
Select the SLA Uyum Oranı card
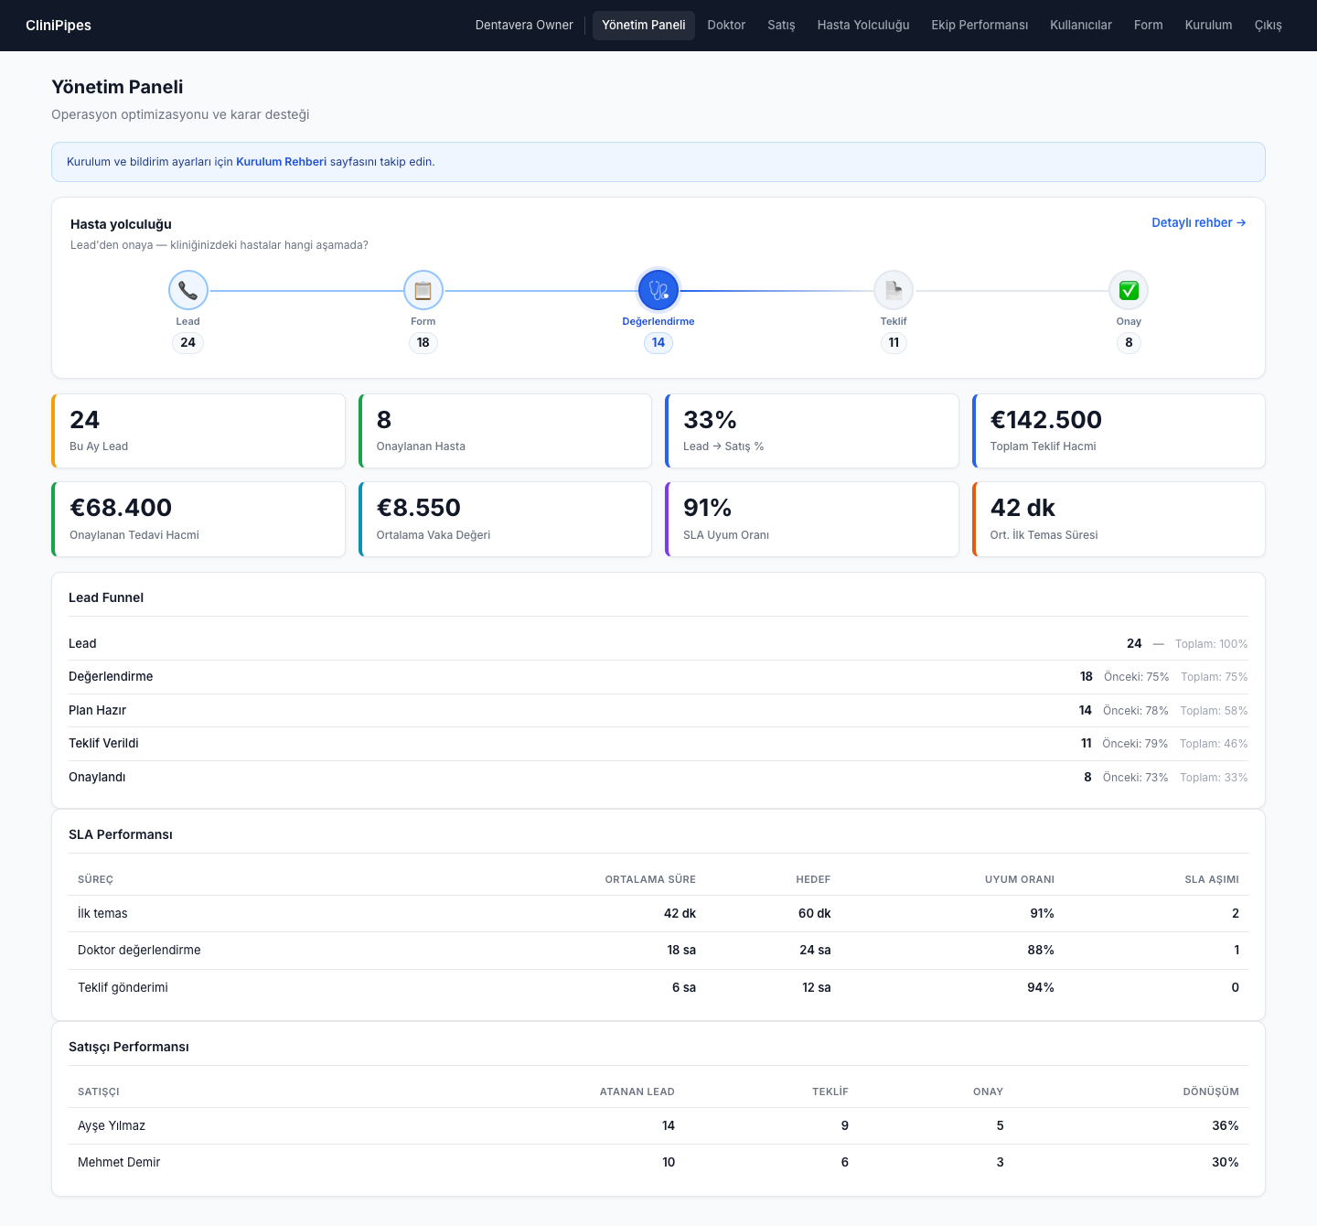coord(812,520)
